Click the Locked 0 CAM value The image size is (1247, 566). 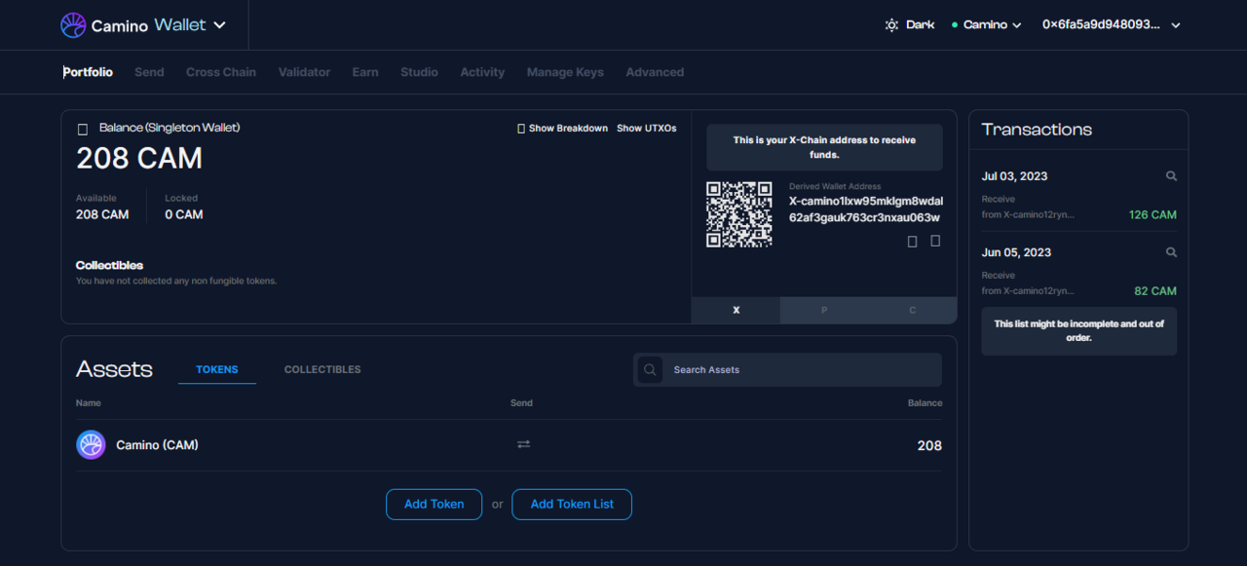pyautogui.click(x=184, y=214)
